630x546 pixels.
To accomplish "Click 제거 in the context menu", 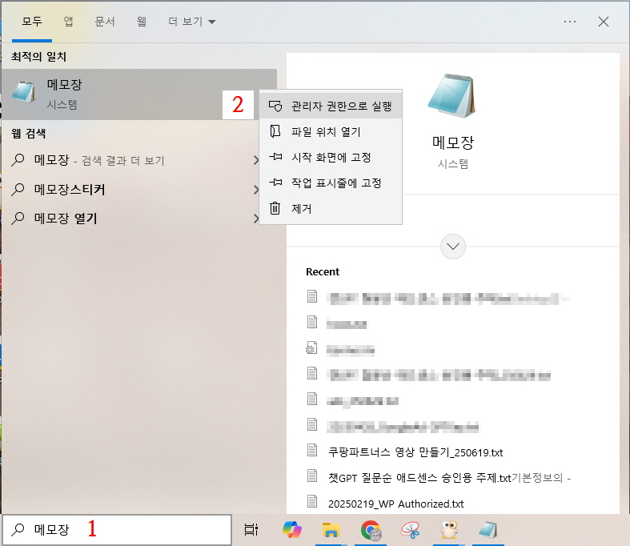I will pos(331,208).
